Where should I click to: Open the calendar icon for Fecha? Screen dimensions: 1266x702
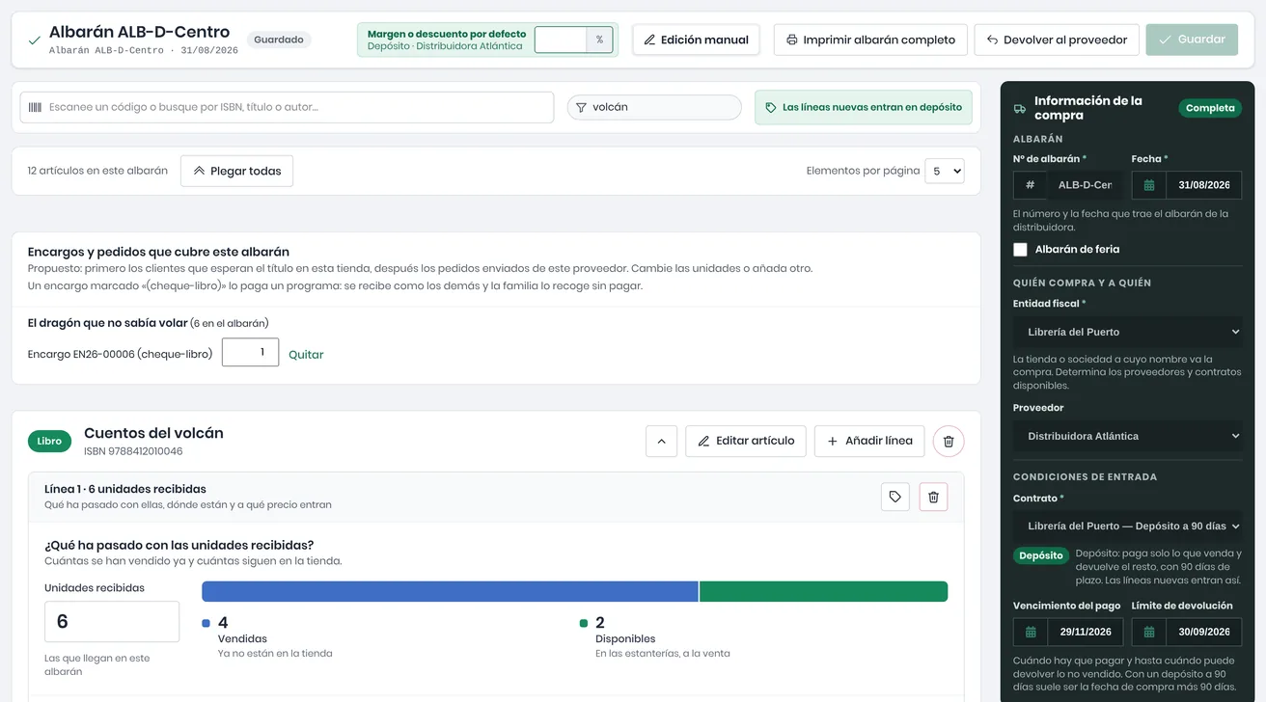point(1149,185)
